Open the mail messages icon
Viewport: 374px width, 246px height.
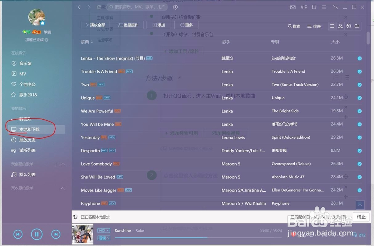click(x=293, y=7)
